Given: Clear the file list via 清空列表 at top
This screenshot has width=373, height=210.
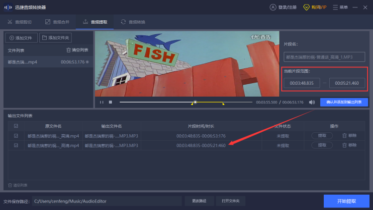Looking at the screenshot, I should click(x=77, y=50).
